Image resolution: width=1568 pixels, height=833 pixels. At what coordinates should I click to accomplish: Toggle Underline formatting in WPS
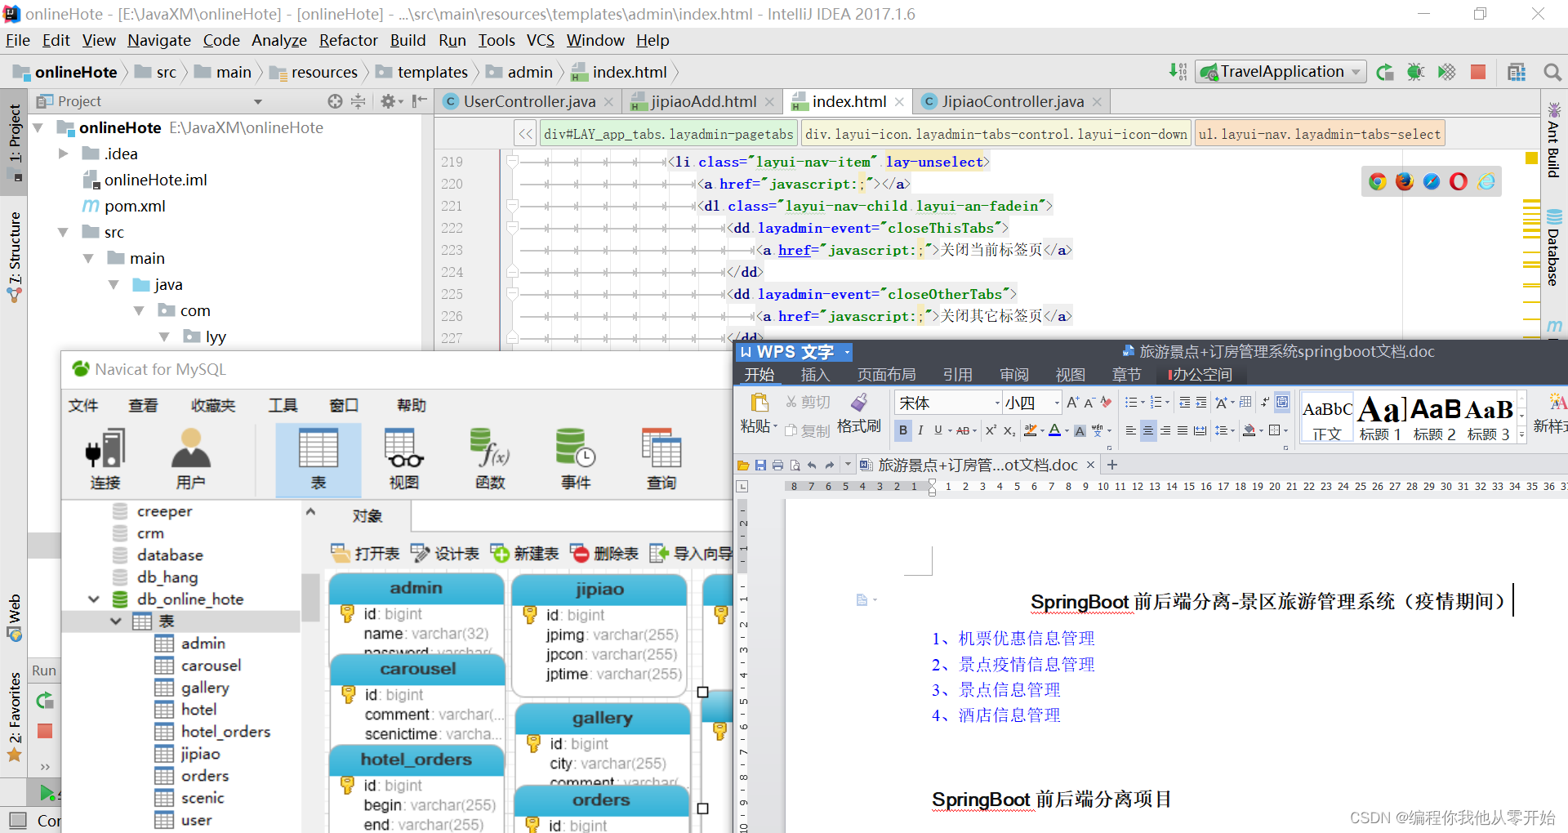pyautogui.click(x=938, y=430)
